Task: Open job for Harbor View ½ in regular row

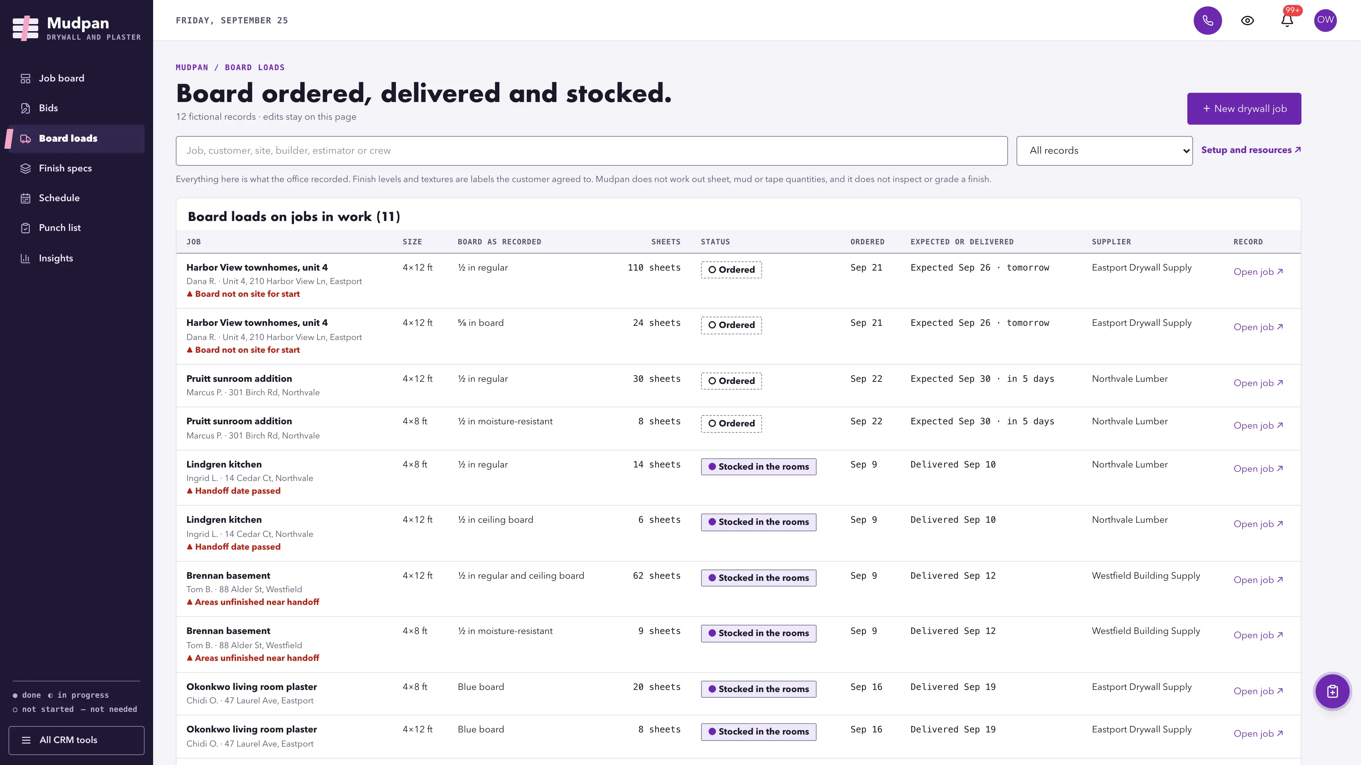Action: click(x=1258, y=272)
